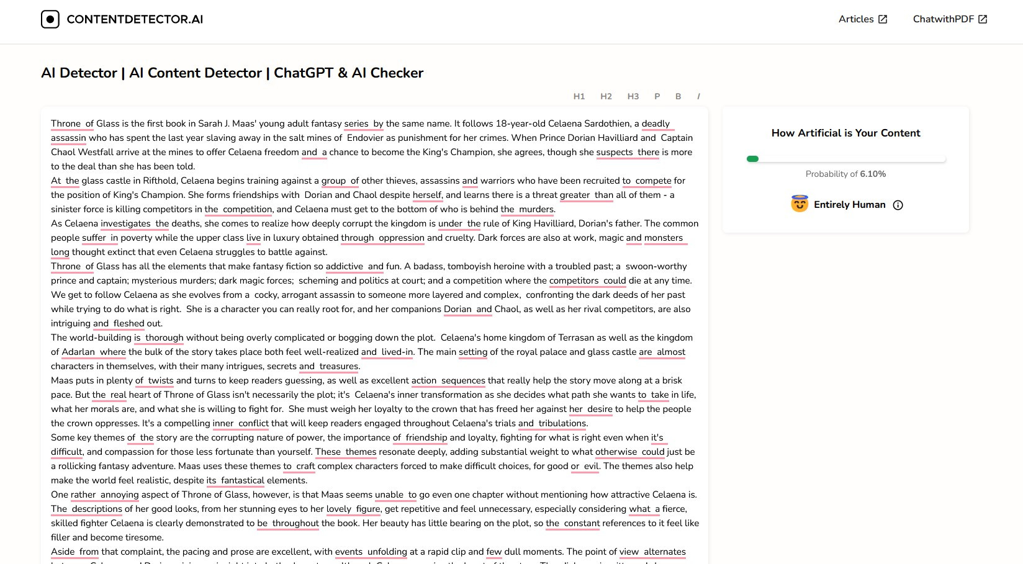This screenshot has height=564, width=1023.
Task: Click the underlined phrase 'group of'
Action: [340, 181]
